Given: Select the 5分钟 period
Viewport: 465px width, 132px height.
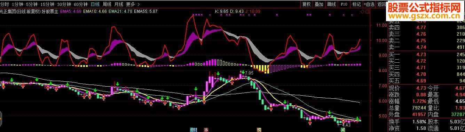Looking at the screenshot, I should 32,4.
